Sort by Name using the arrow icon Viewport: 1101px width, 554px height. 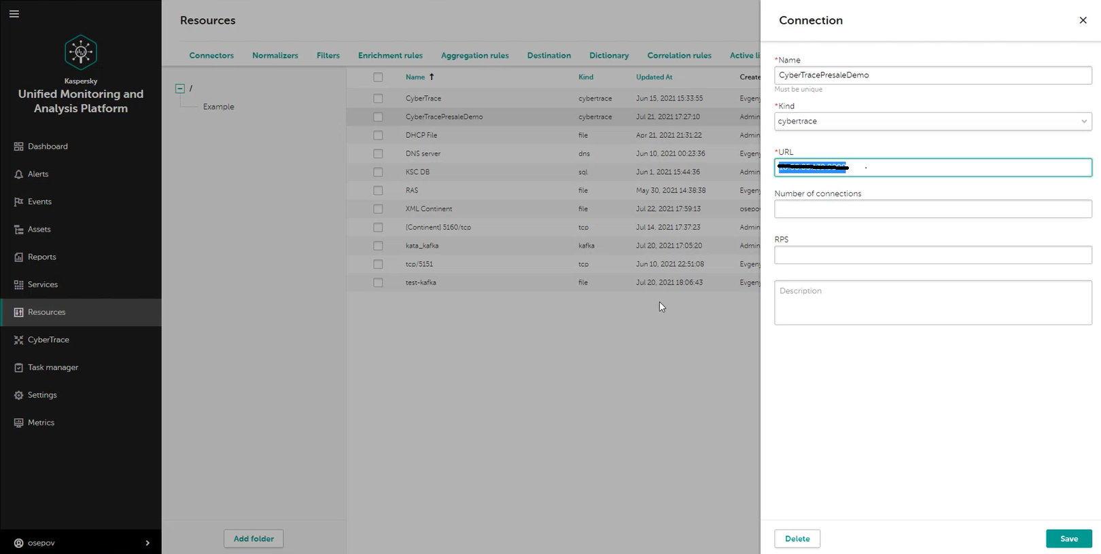(432, 77)
